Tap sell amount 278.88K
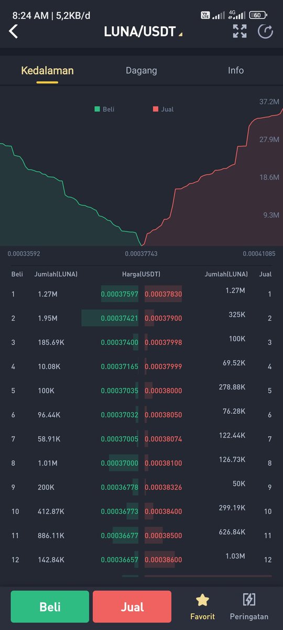The image size is (283, 630). [x=232, y=387]
